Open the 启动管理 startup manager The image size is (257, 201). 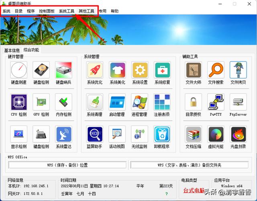point(117,102)
